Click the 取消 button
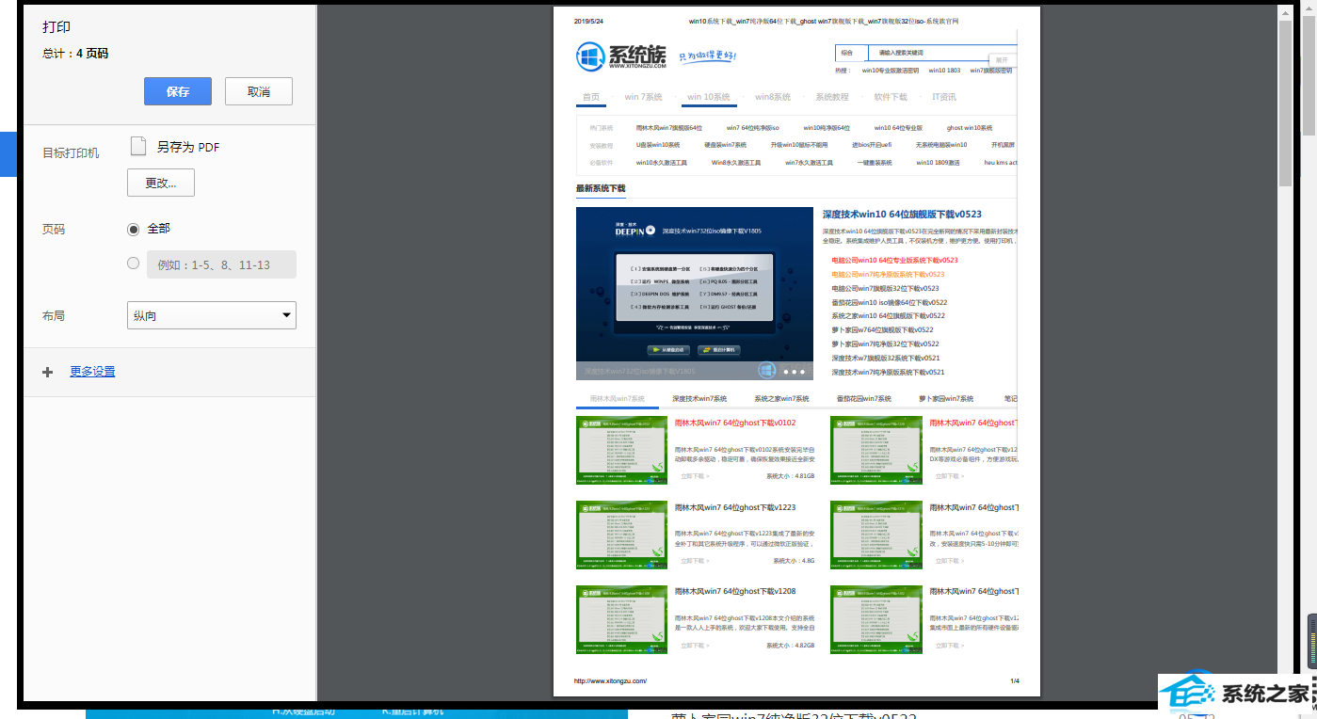1317x719 pixels. pos(259,91)
